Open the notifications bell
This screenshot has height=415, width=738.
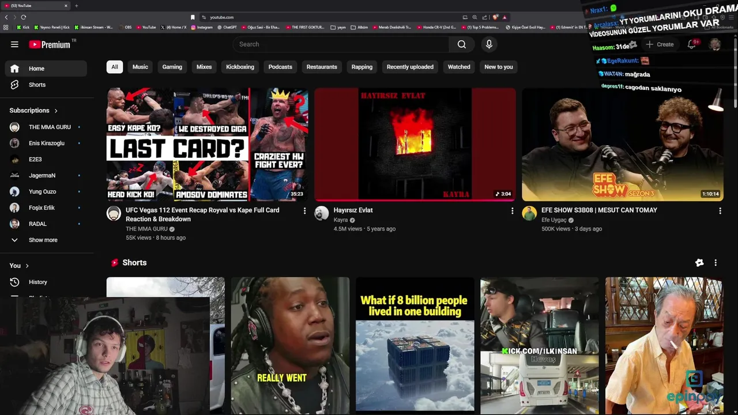pos(691,44)
